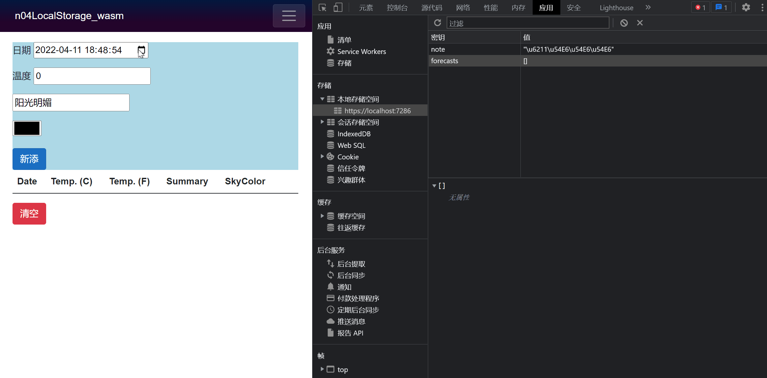This screenshot has height=378, width=767.
Task: Open 推送消息 item
Action: [x=351, y=321]
